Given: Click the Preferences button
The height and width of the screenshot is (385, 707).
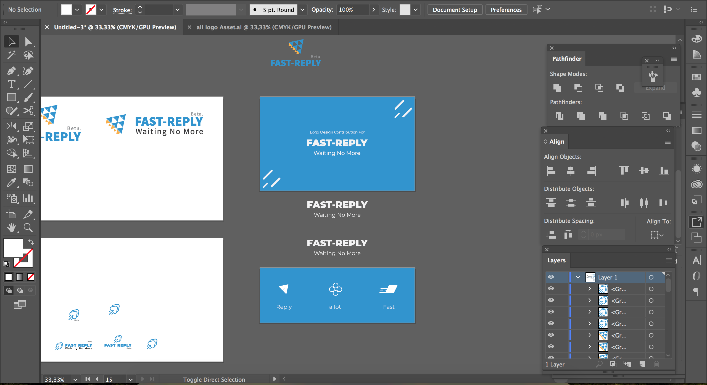Looking at the screenshot, I should tap(506, 10).
